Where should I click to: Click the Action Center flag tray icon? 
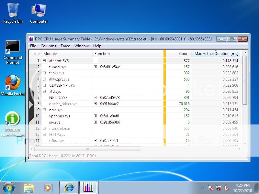pyautogui.click(x=211, y=188)
